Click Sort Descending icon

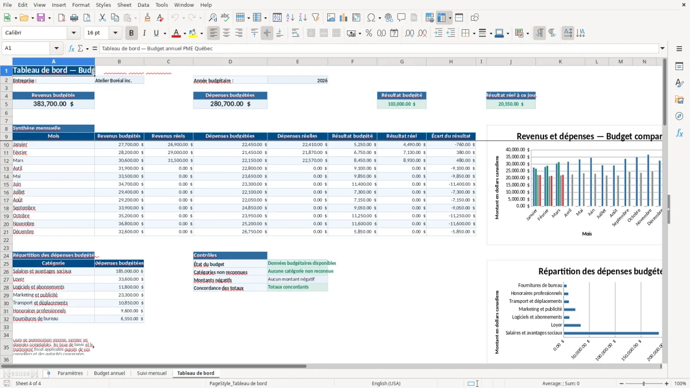pyautogui.click(x=302, y=18)
